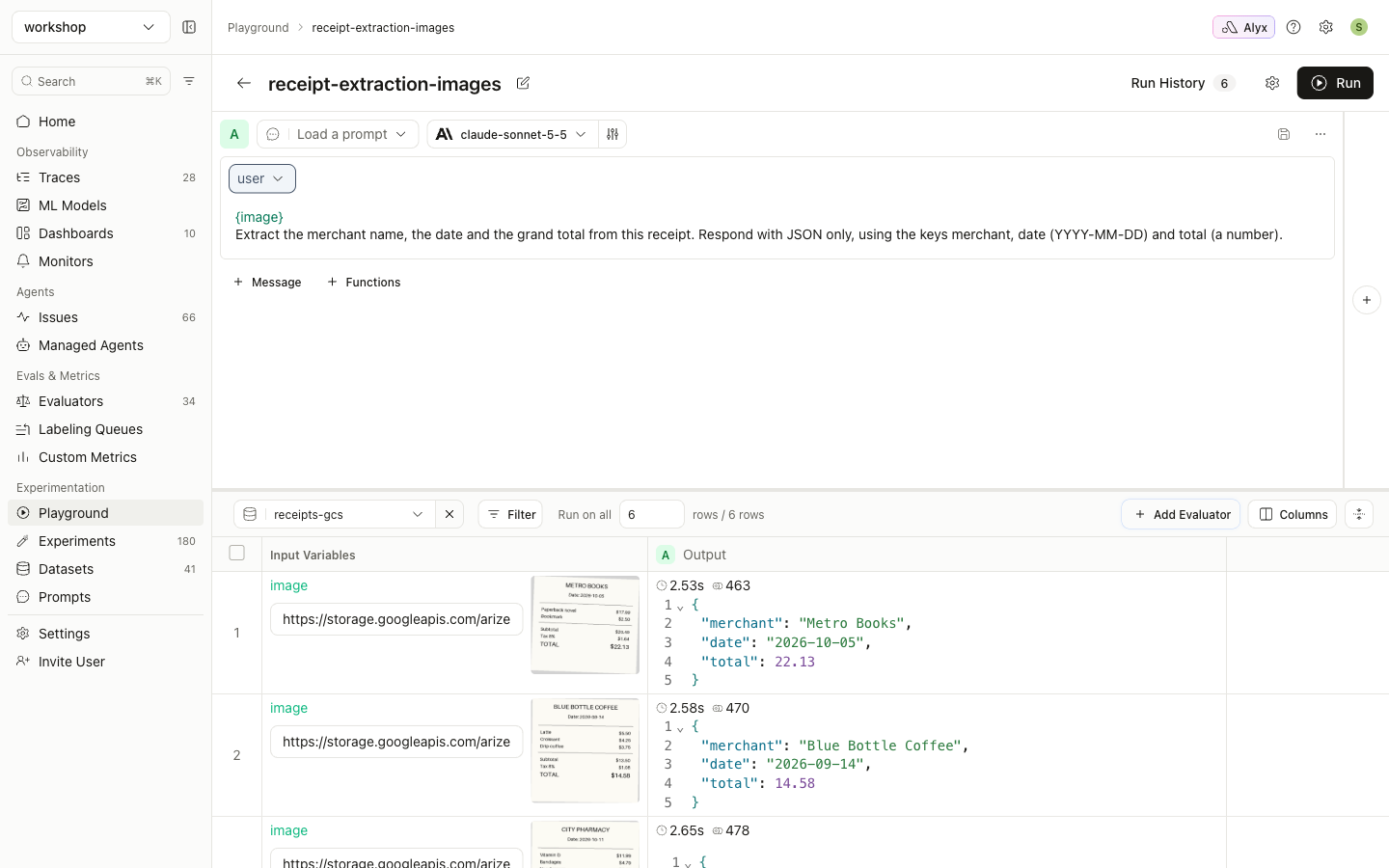The image size is (1389, 868).
Task: Save the prompt with the save icon
Action: coord(1284,134)
